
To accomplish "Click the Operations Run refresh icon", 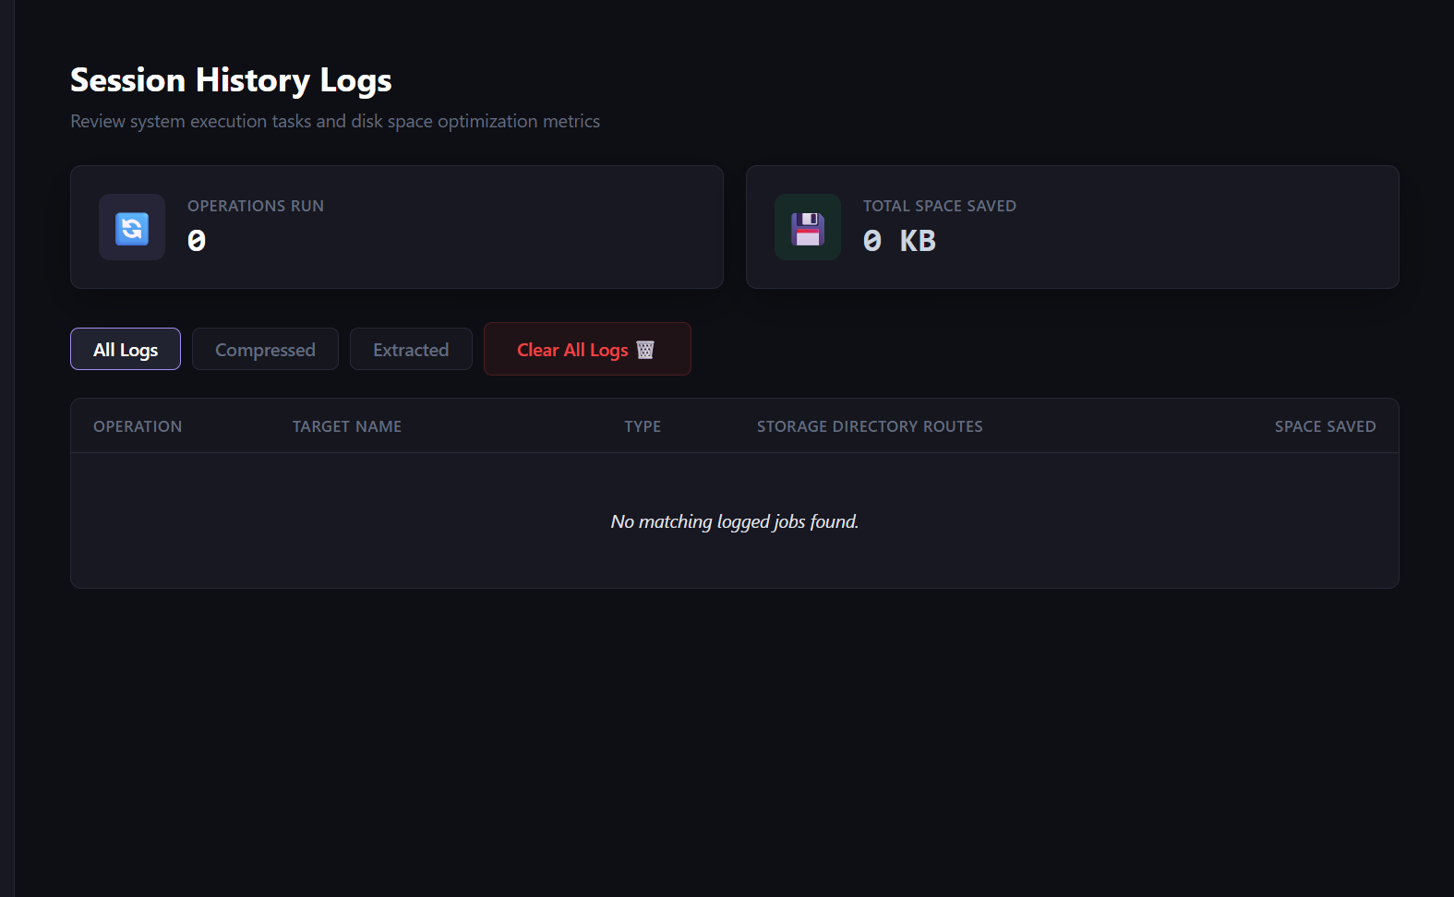I will [x=132, y=228].
